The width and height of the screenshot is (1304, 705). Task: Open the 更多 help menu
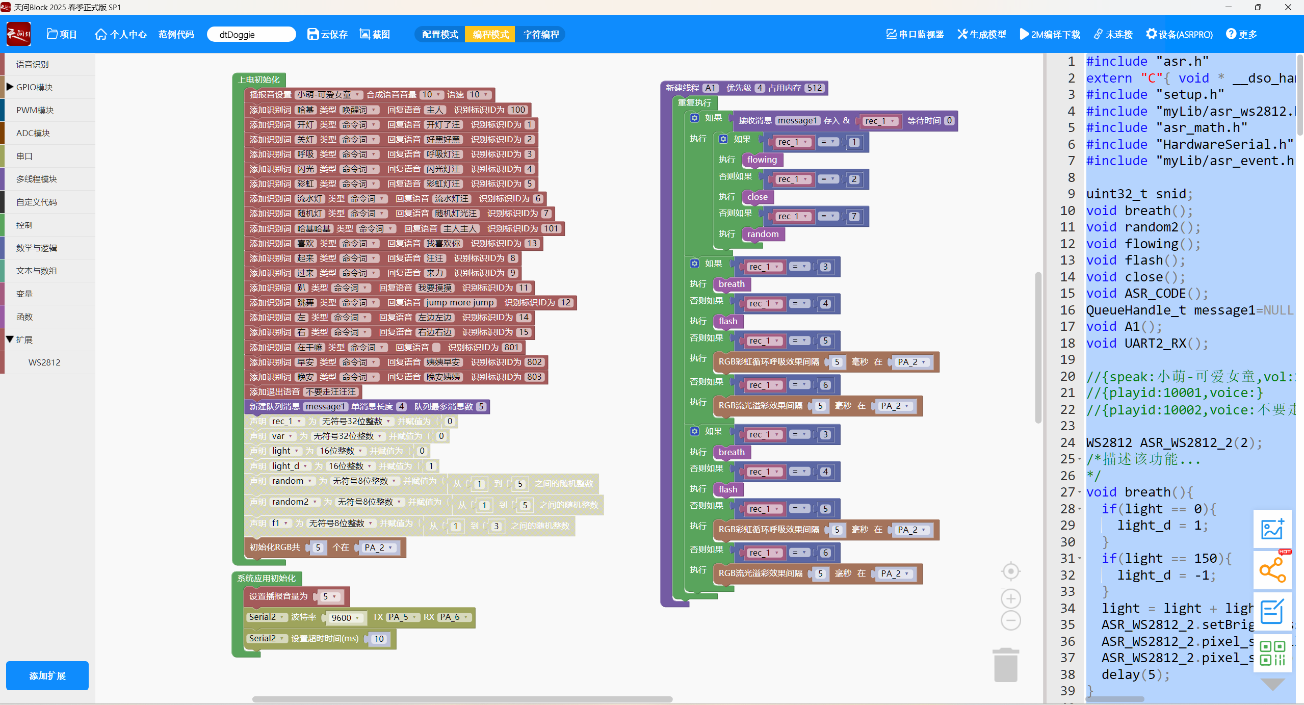click(x=1241, y=34)
